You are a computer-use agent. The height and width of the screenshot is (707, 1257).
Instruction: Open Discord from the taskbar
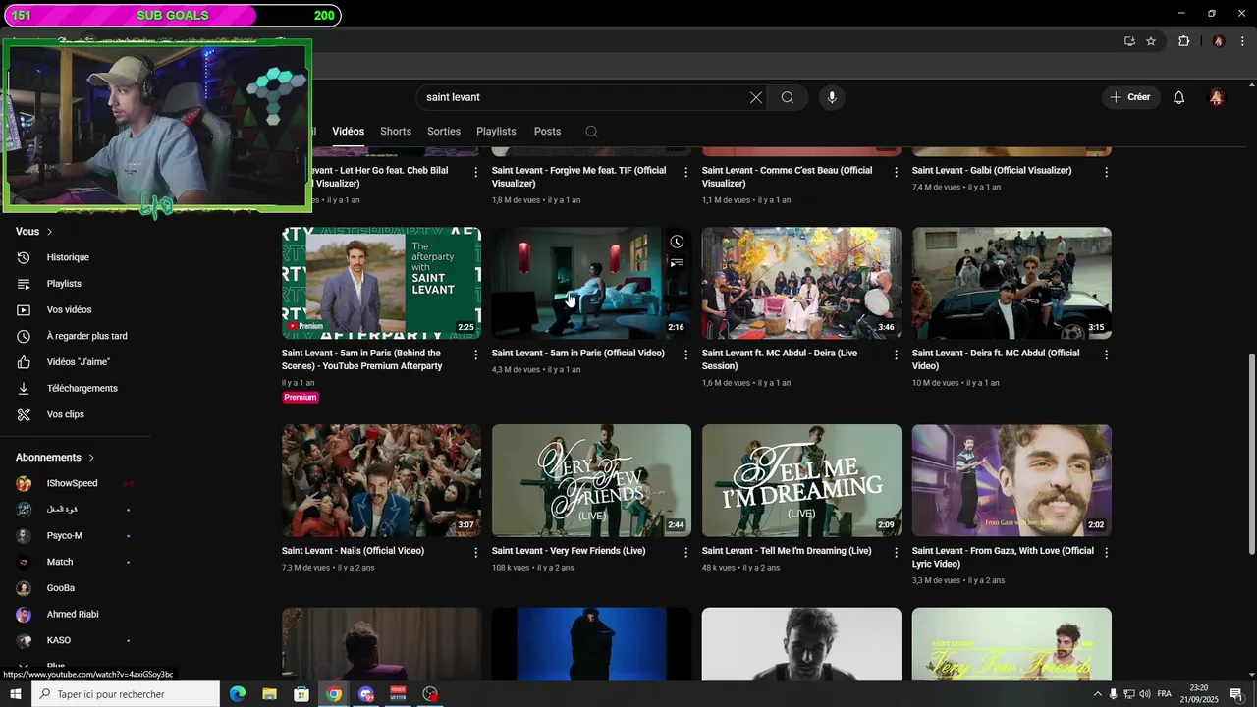366,694
